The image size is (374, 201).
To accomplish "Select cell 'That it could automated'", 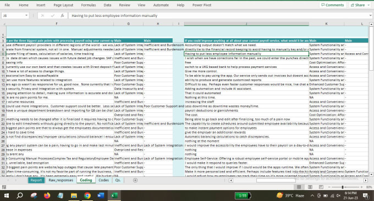I will point(246,93).
